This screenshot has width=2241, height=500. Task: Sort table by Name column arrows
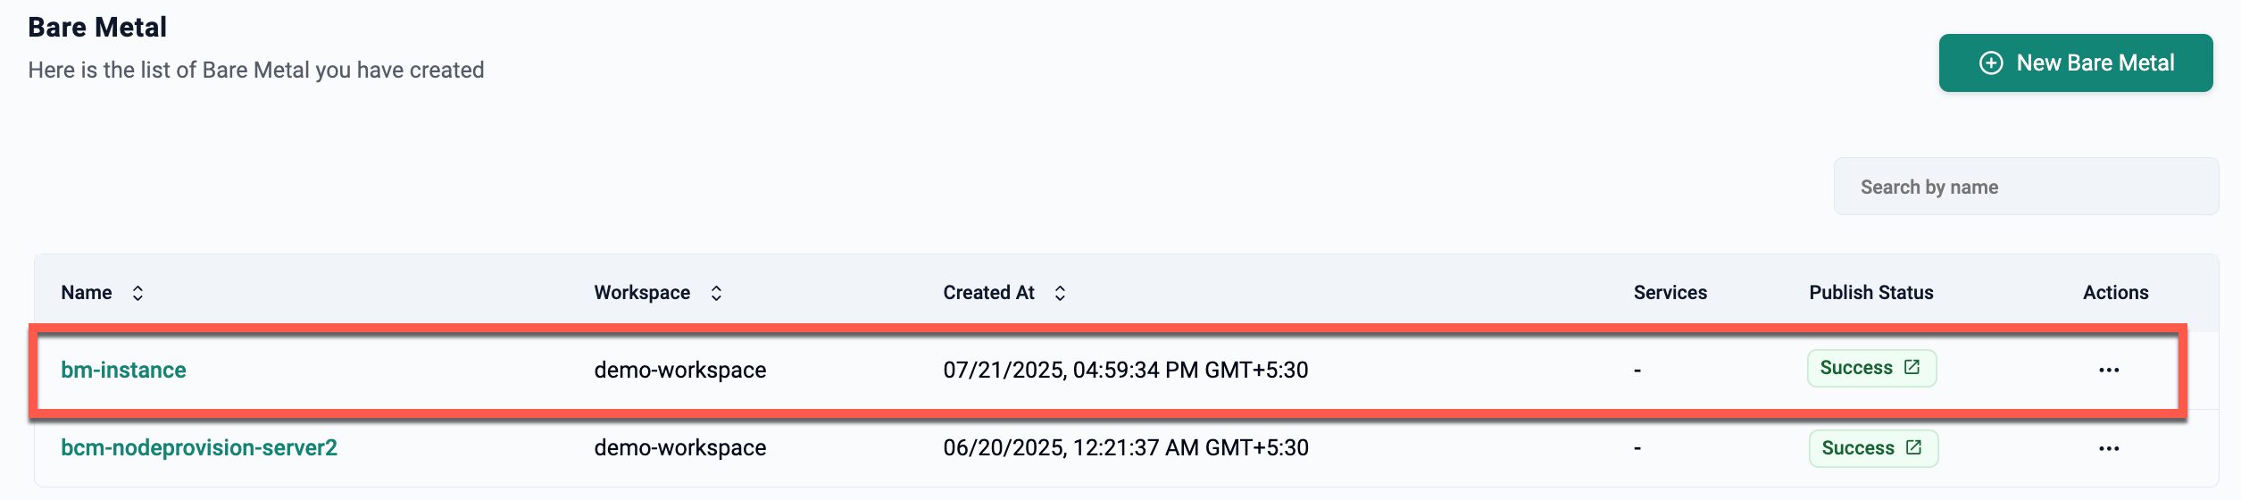click(x=137, y=293)
